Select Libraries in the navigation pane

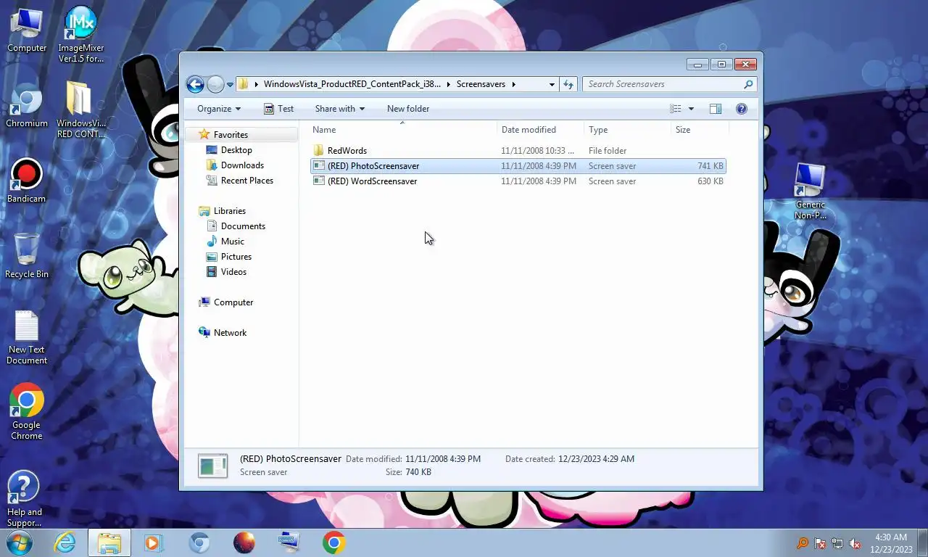click(230, 211)
